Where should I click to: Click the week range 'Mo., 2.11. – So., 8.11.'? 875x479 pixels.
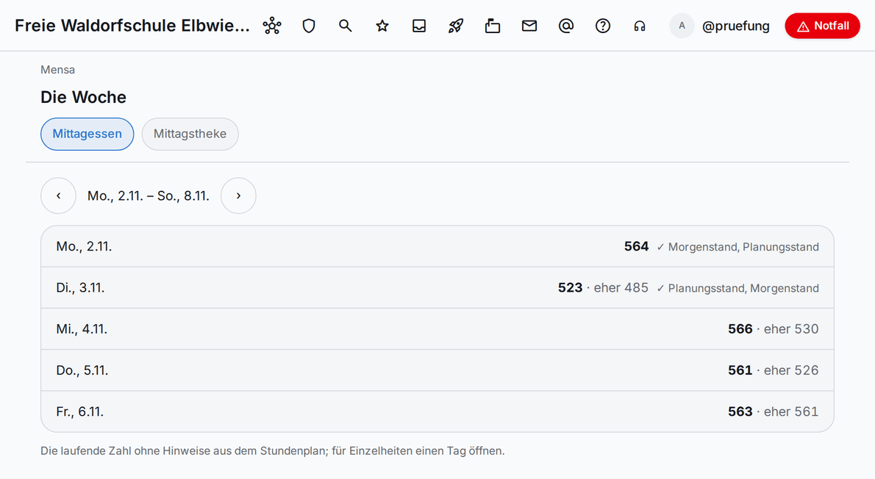tap(149, 195)
